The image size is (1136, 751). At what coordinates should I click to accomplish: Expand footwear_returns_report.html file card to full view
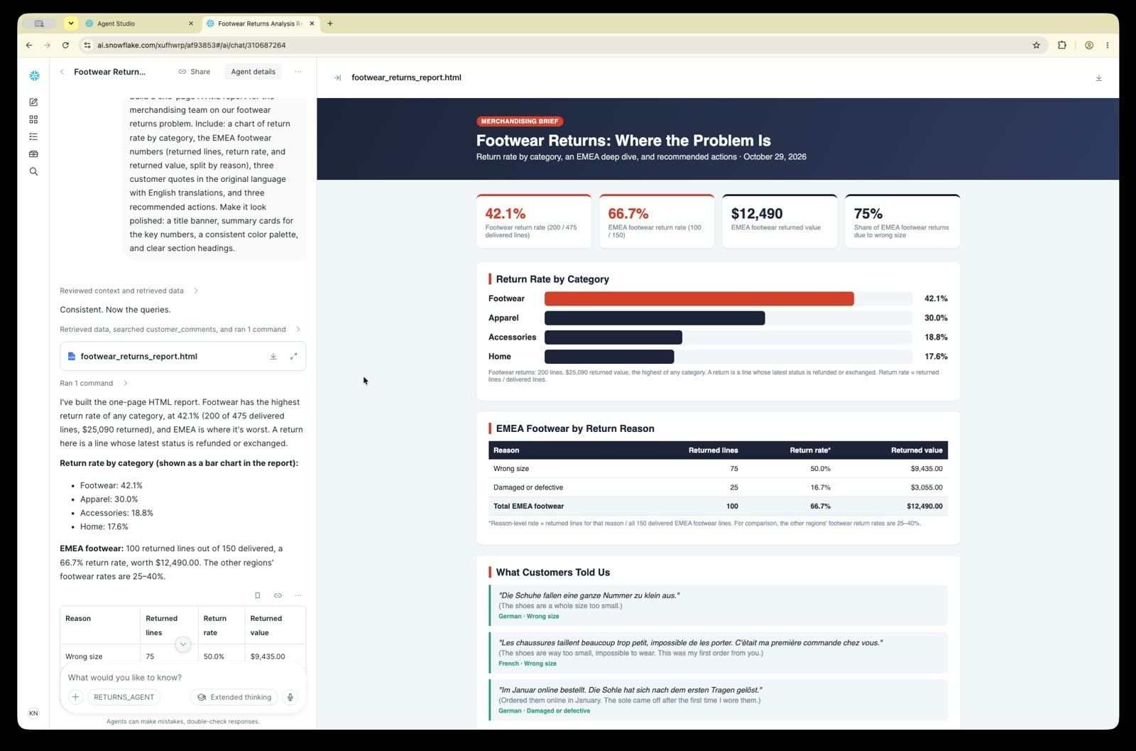pos(293,357)
